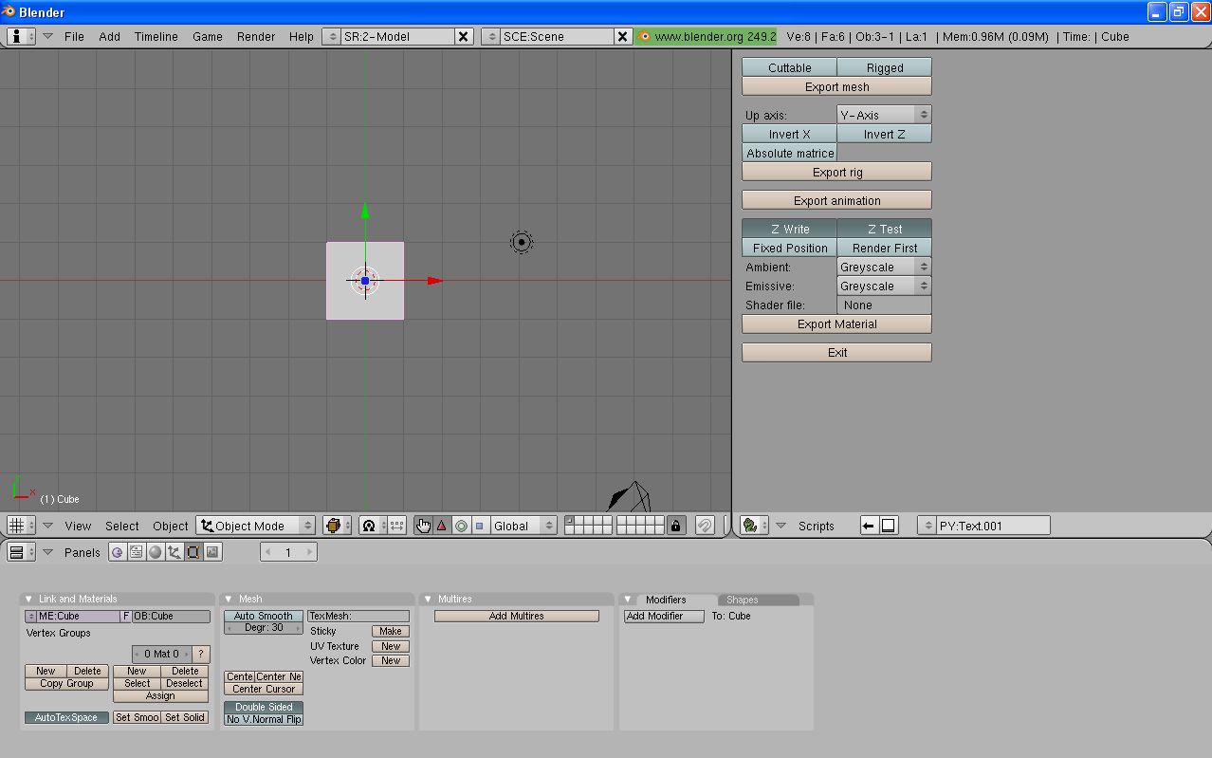Screen dimensions: 1212x758
Task: Toggle Z Test
Action: coord(884,229)
